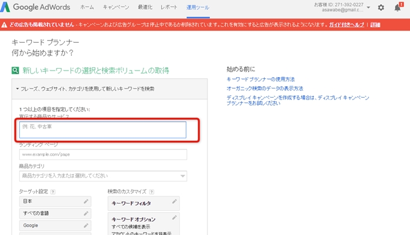Go to the レポート tab
410x235 pixels.
(169, 7)
